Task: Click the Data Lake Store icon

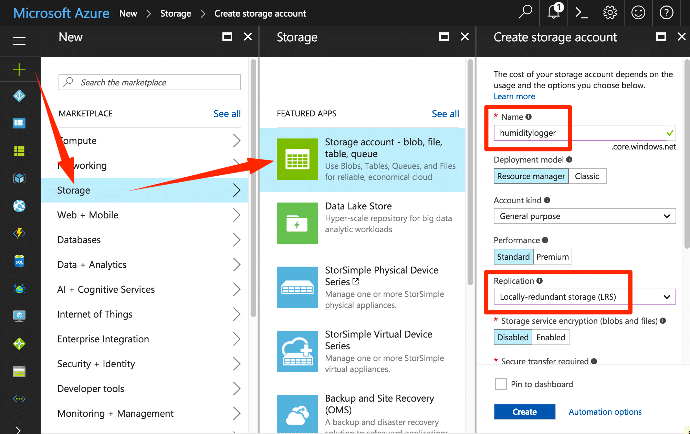Action: point(297,223)
